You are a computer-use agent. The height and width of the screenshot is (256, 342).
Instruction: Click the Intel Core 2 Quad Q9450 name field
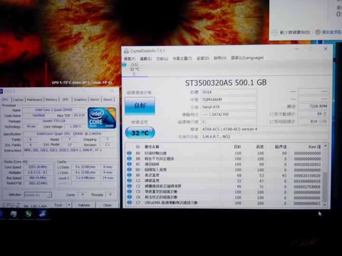click(54, 110)
